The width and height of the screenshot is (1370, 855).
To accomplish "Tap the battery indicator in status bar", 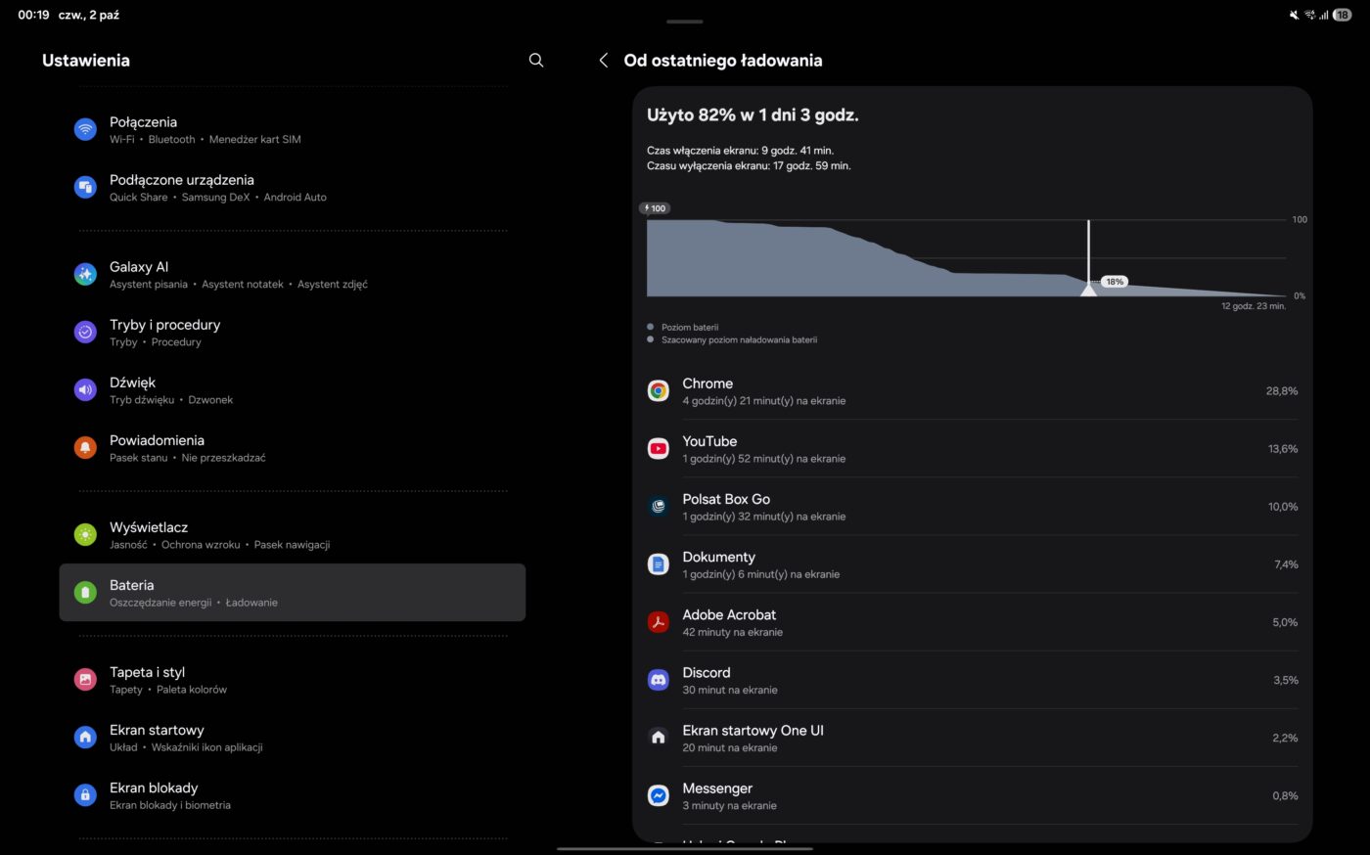I will [x=1343, y=15].
